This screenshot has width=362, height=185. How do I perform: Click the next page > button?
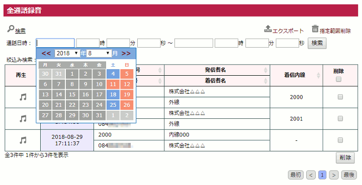pos(334,175)
